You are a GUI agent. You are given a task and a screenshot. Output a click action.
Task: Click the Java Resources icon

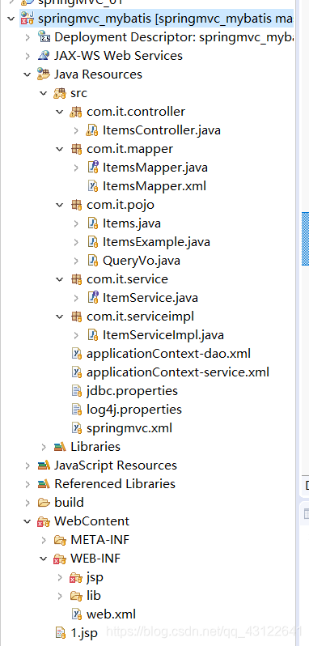pyautogui.click(x=44, y=74)
